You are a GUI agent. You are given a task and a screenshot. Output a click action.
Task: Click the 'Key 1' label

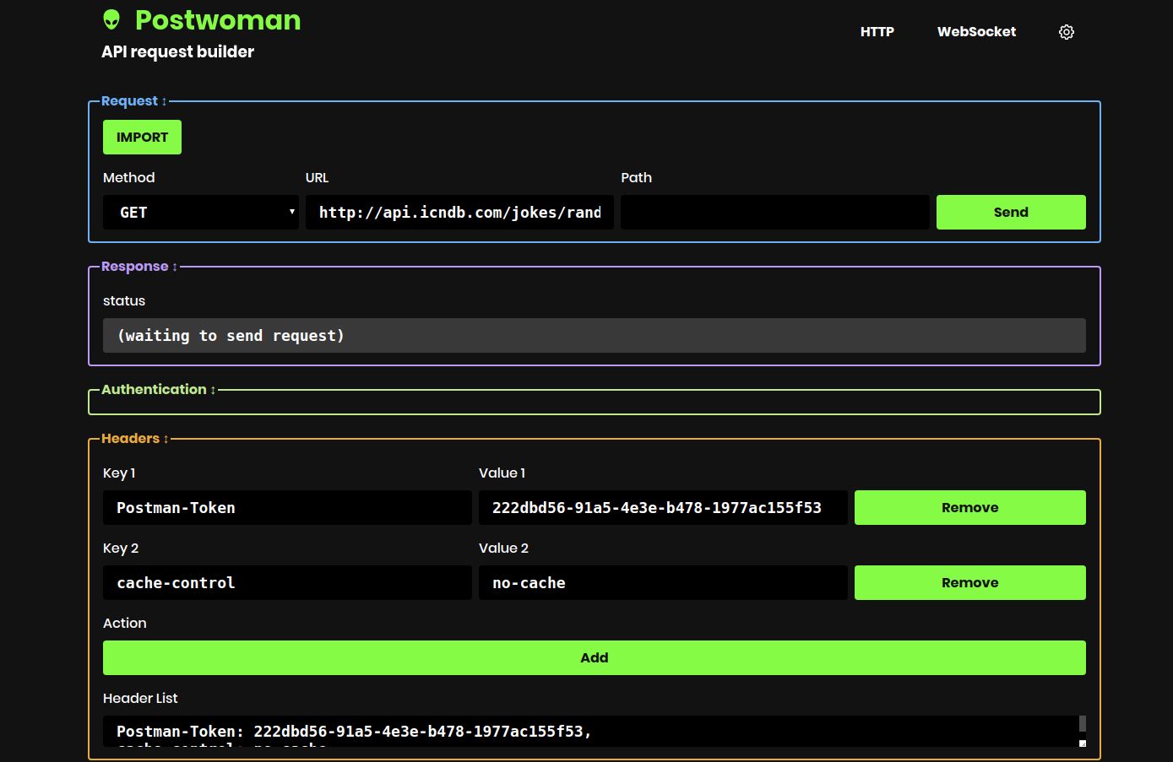(x=119, y=473)
